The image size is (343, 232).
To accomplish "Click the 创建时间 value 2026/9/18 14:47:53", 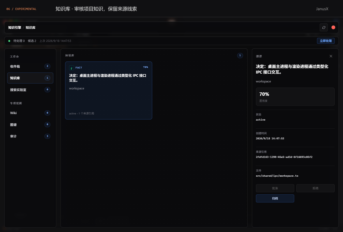I will coord(270,139).
